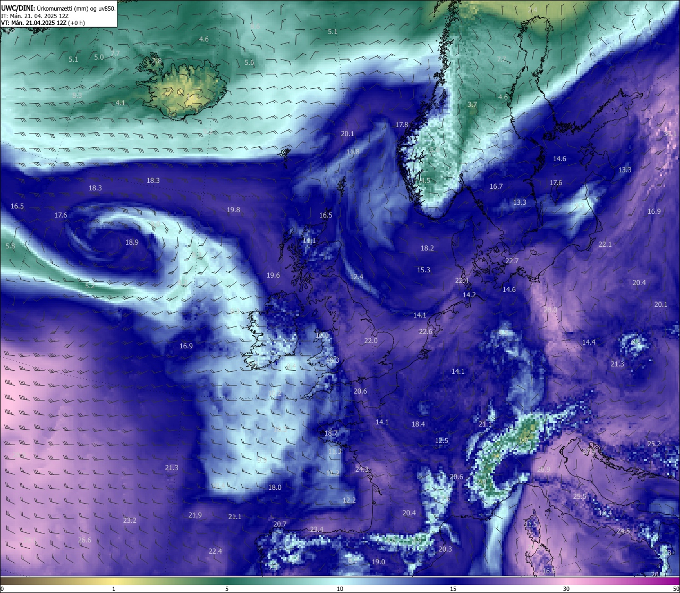Click the 5.2 value in the green band

point(90,286)
